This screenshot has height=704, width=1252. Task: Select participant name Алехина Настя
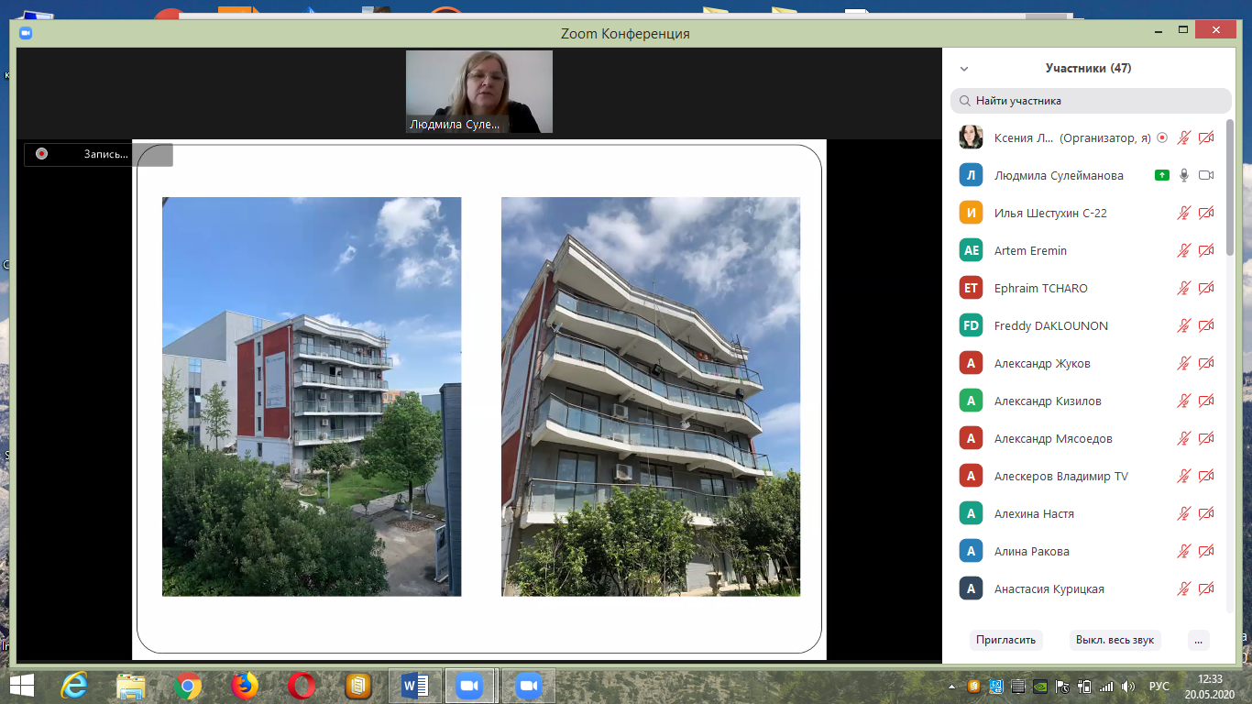[x=1034, y=513]
